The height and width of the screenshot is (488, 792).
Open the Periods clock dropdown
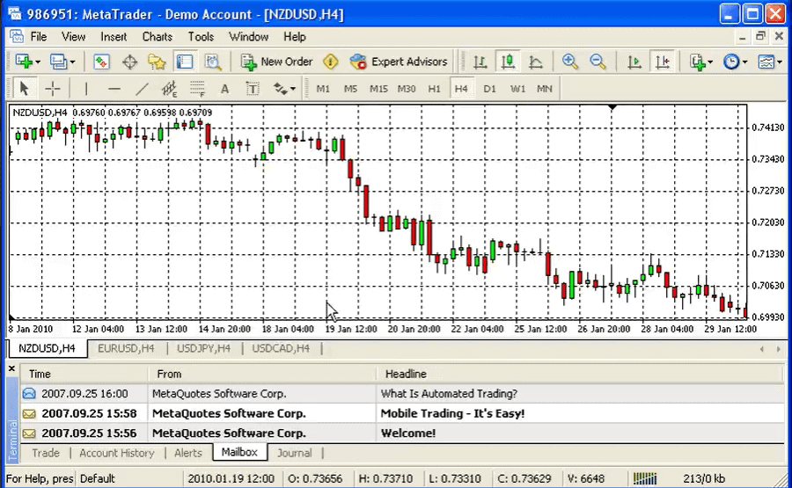pyautogui.click(x=735, y=62)
